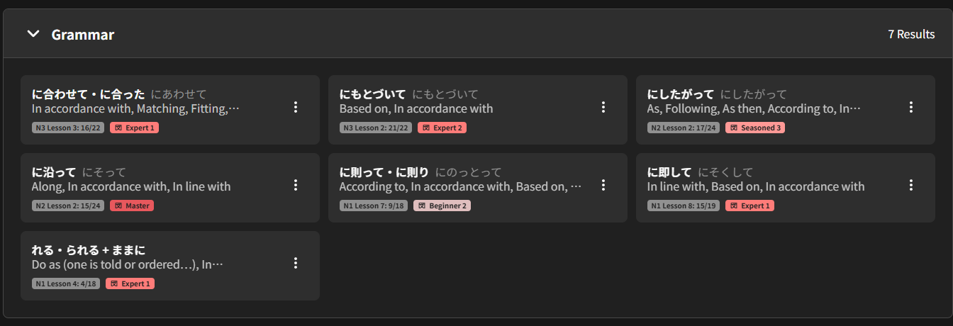This screenshot has height=326, width=953.
Task: Click the Seasoned 3 review badge
Action: (755, 128)
